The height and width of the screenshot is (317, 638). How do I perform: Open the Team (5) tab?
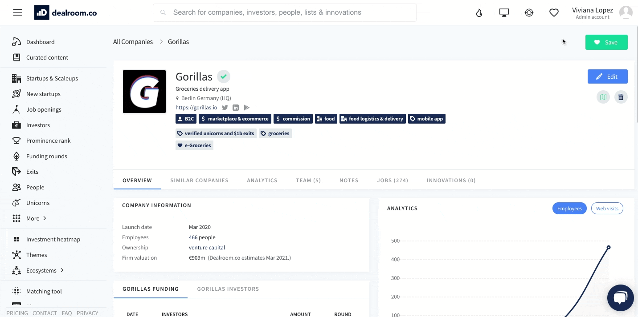tap(308, 181)
